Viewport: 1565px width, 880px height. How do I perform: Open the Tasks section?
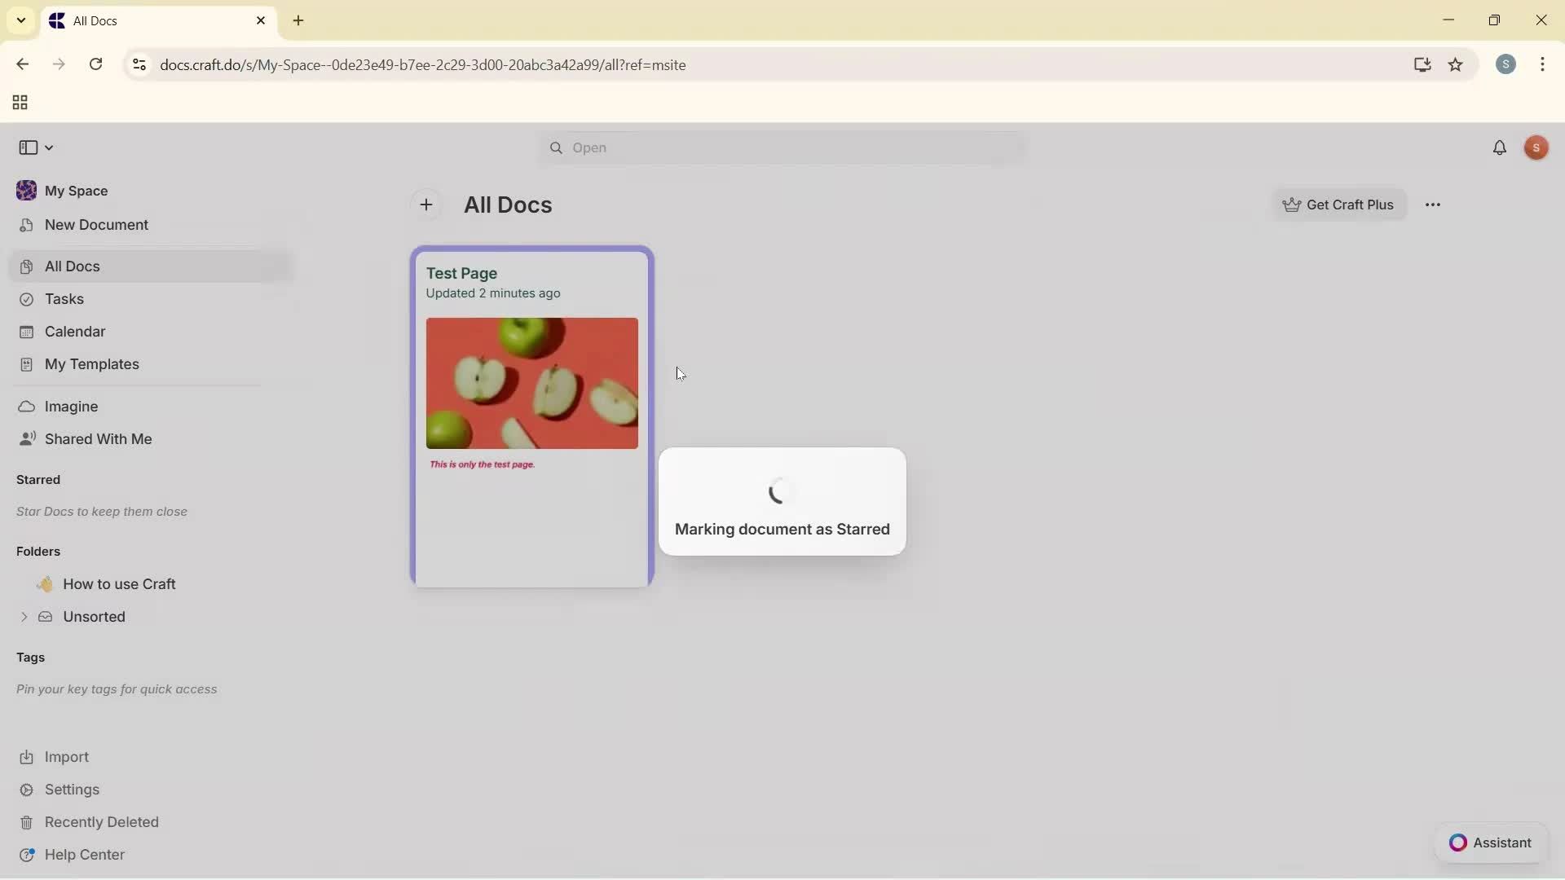point(63,299)
